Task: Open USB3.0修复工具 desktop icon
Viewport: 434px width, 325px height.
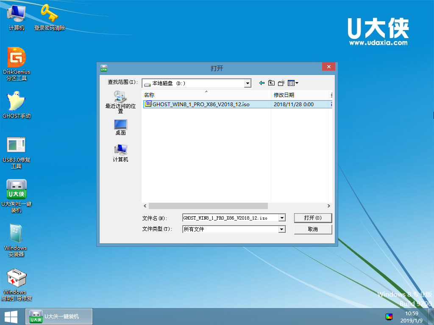Action: pos(17,153)
